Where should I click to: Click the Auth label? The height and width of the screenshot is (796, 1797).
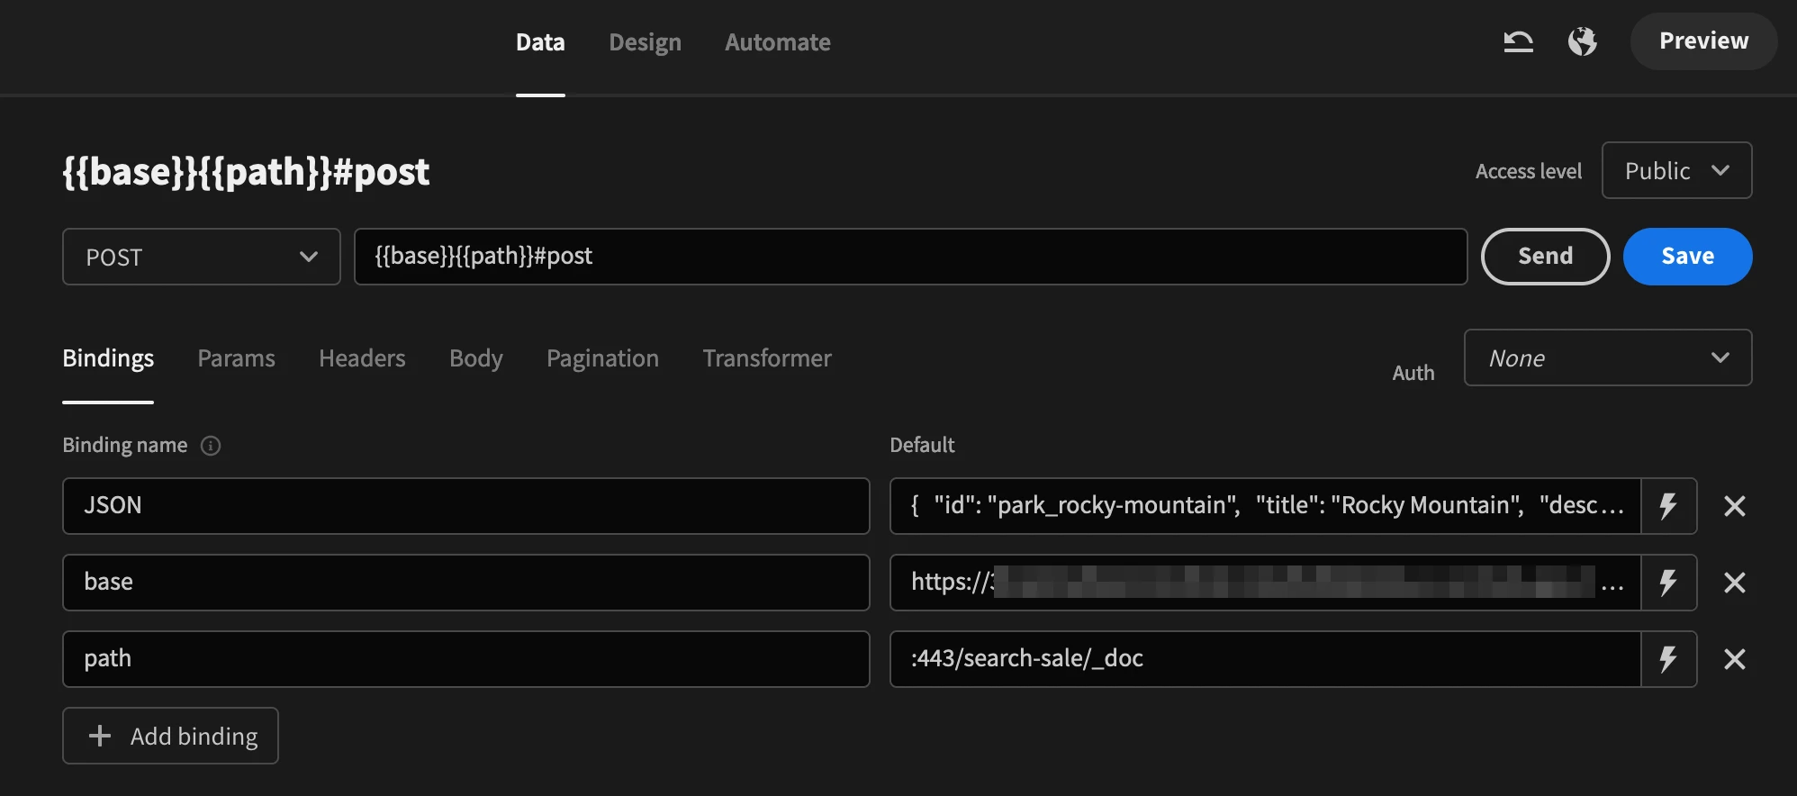click(1413, 373)
